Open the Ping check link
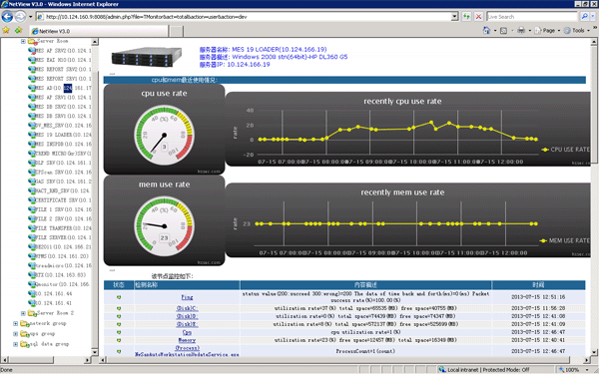Viewport: 599px width, 374px height. pyautogui.click(x=187, y=297)
